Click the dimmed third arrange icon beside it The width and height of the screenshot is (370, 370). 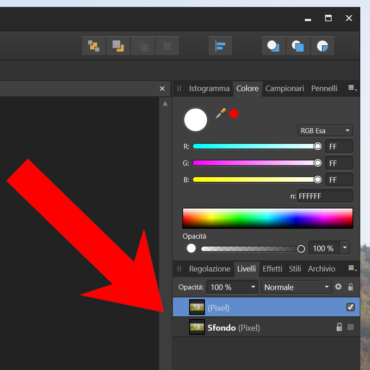[143, 46]
